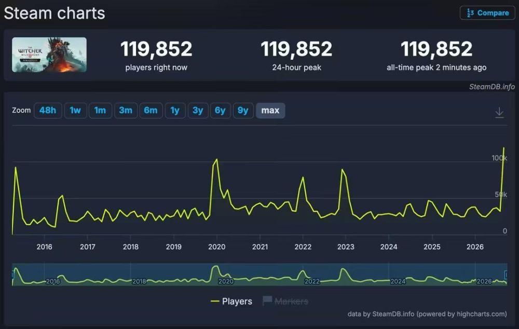Click the left navigator range handle
The width and height of the screenshot is (519, 329).
(12, 275)
